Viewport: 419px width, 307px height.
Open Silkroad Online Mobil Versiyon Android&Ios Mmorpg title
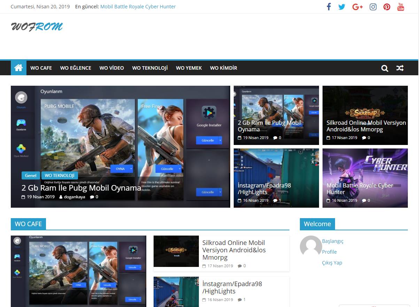click(x=234, y=250)
